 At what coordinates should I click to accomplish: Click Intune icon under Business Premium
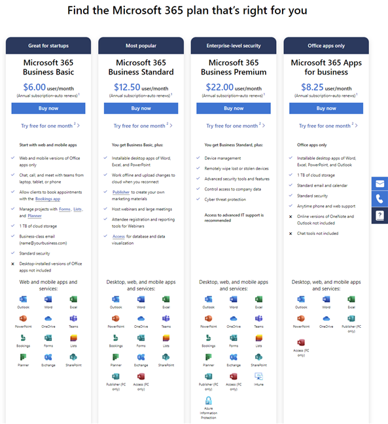click(x=258, y=376)
